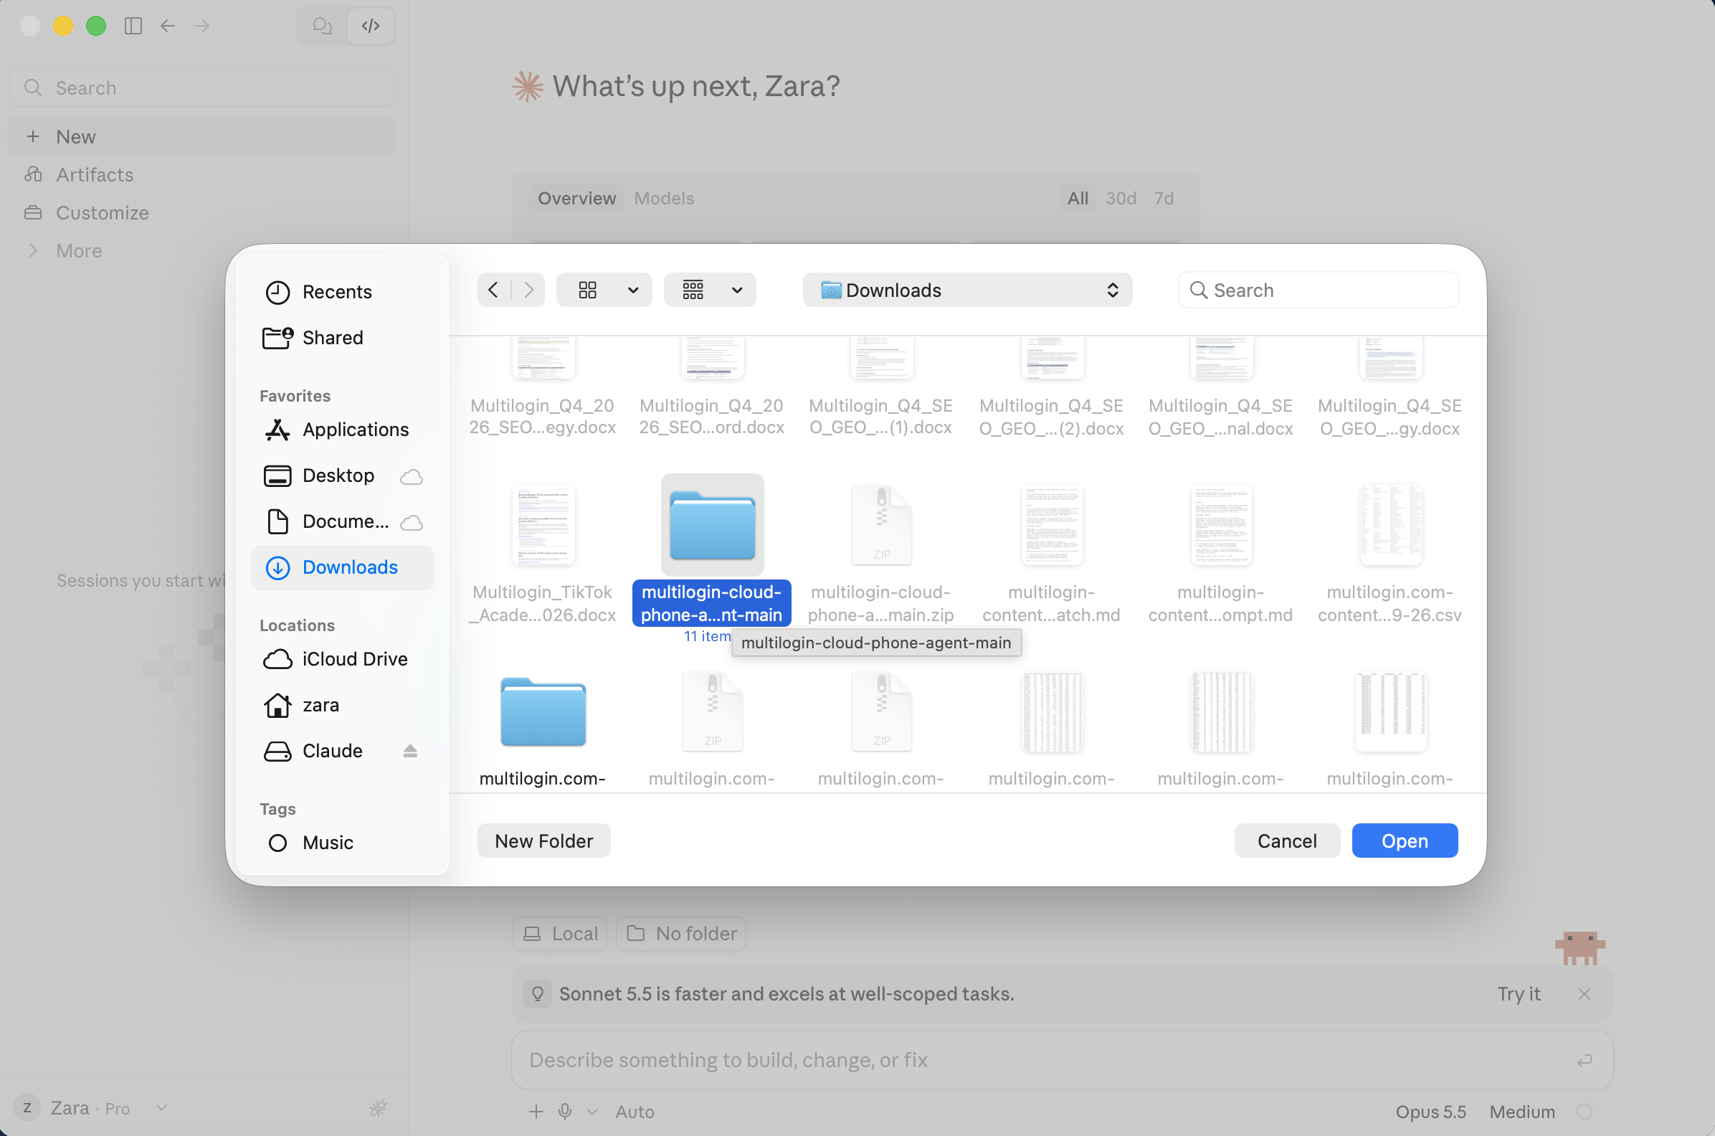1715x1136 pixels.
Task: Open the Downloads location popup
Action: coord(967,290)
